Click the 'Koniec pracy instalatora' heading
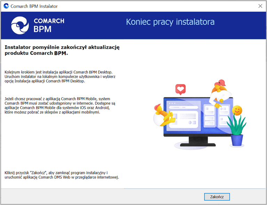267x205 pixels. [x=170, y=22]
